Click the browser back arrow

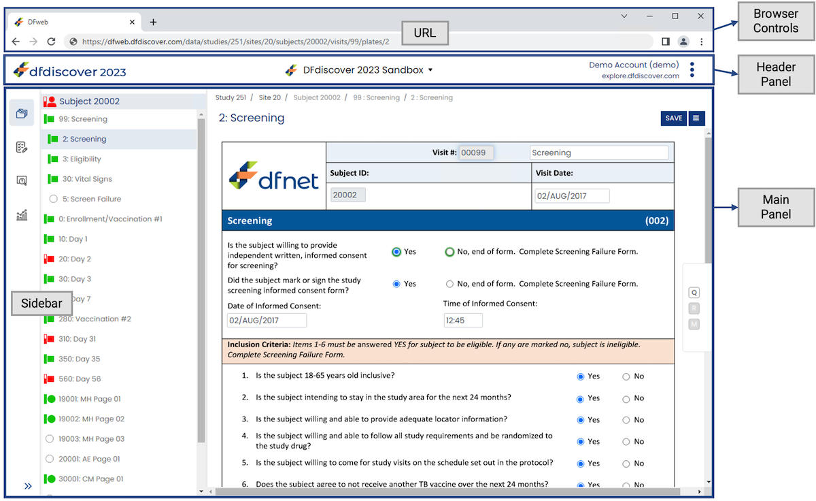16,42
